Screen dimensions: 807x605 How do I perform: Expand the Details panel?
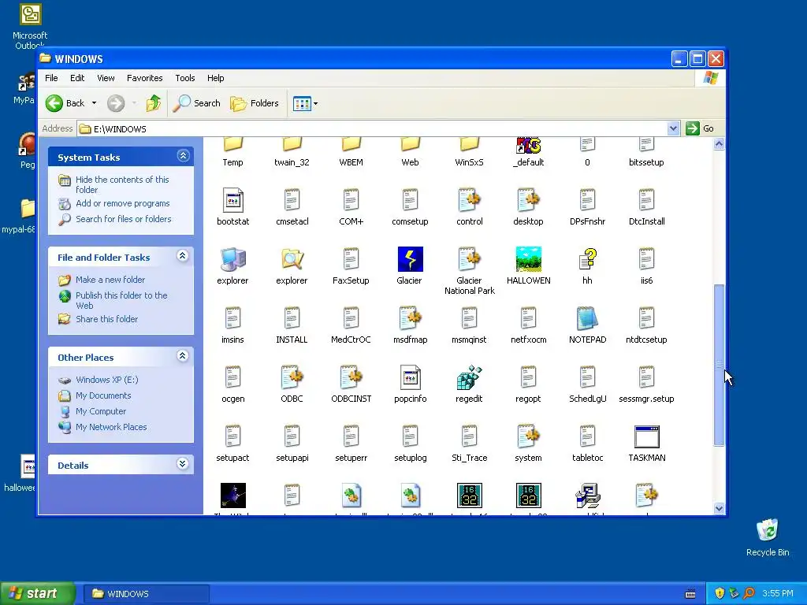(x=182, y=463)
